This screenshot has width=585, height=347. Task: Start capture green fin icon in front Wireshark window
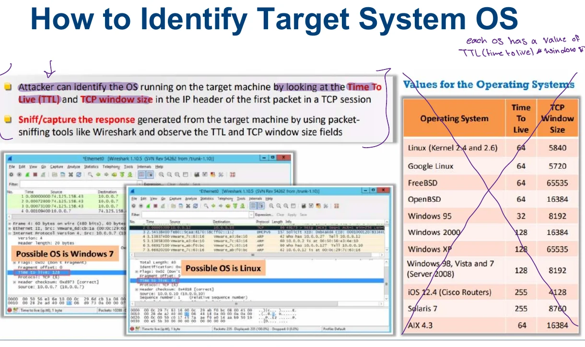pyautogui.click(x=149, y=206)
